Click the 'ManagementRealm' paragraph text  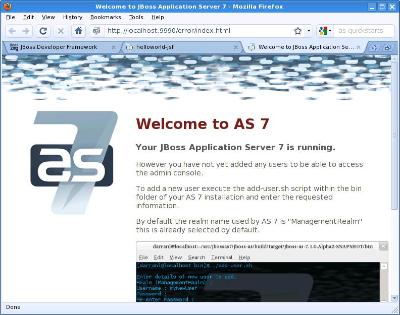(x=249, y=226)
